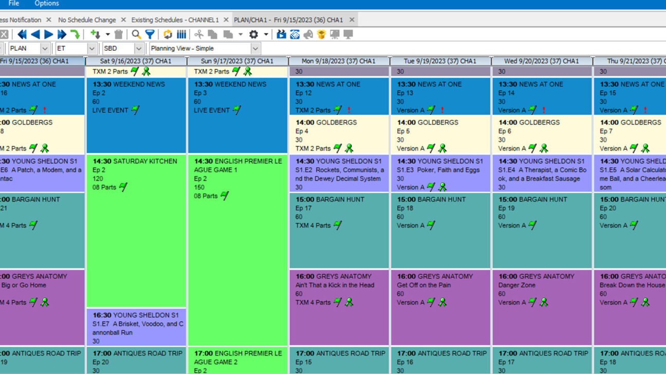
Task: Switch to Existing Schedules - CHANNEL1 tab
Action: [175, 20]
